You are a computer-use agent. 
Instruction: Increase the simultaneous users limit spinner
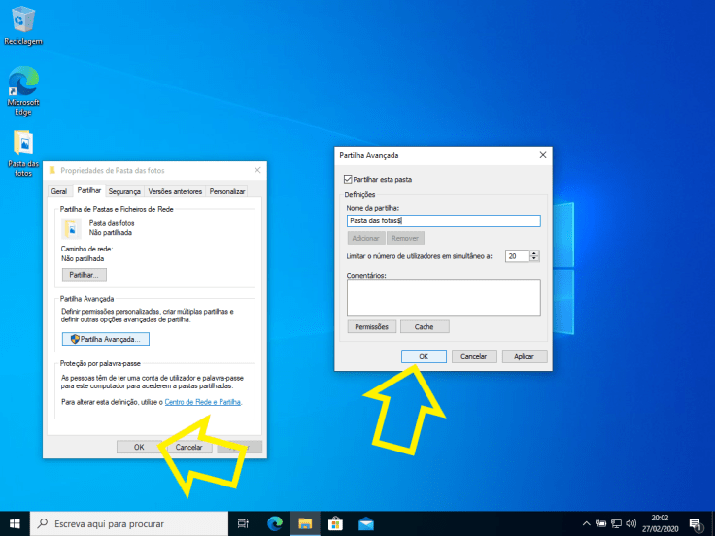tap(535, 252)
